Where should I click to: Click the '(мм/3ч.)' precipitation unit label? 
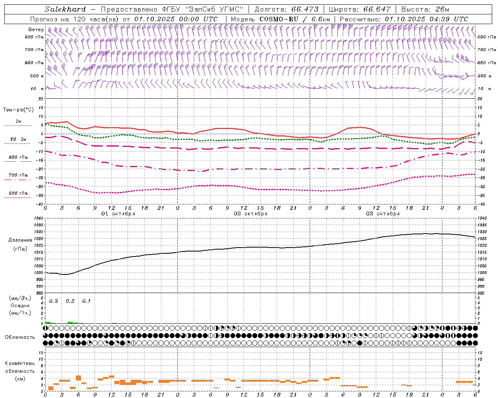[20, 298]
